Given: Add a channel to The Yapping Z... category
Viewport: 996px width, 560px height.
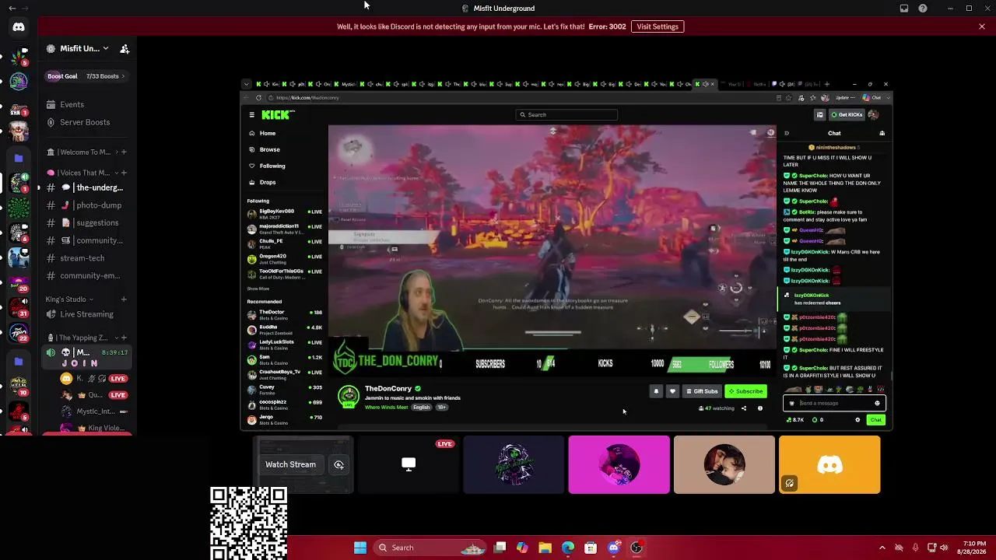Looking at the screenshot, I should pyautogui.click(x=124, y=338).
